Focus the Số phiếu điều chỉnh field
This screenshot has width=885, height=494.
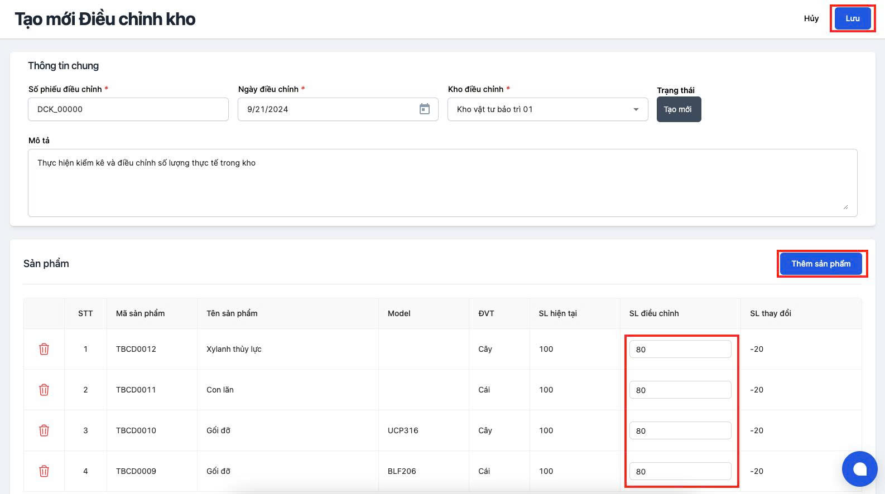coord(128,109)
